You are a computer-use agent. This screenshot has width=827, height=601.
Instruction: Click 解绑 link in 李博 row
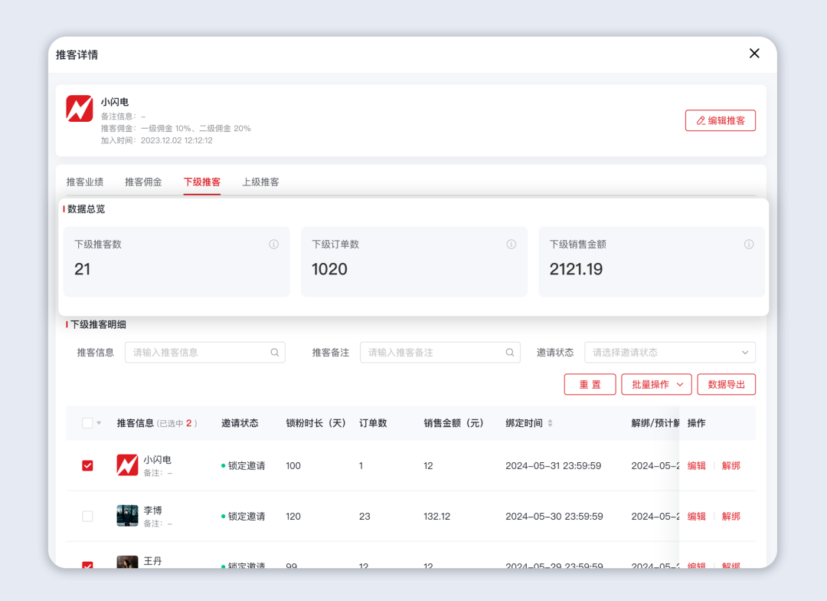tap(731, 516)
